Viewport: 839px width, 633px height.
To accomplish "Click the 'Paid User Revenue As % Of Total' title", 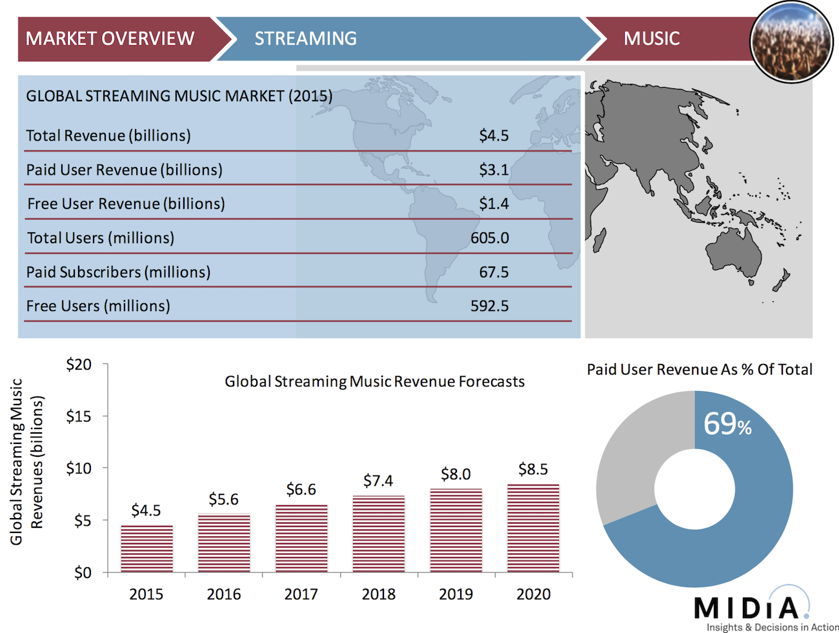I will point(700,370).
